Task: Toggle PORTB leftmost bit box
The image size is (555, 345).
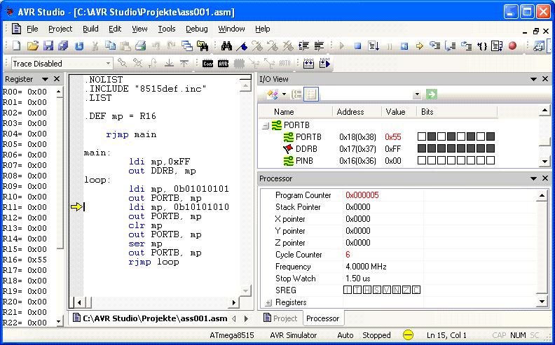Action: tap(422, 136)
